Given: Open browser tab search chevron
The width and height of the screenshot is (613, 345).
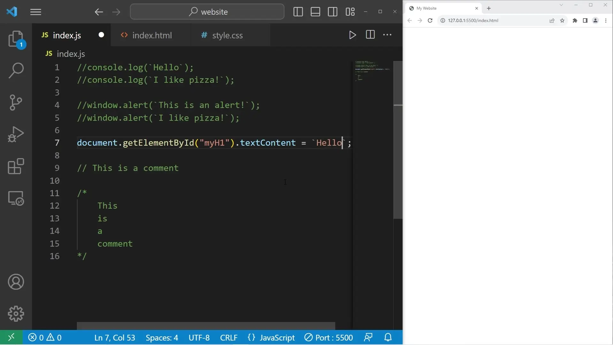Looking at the screenshot, I should tap(561, 5).
